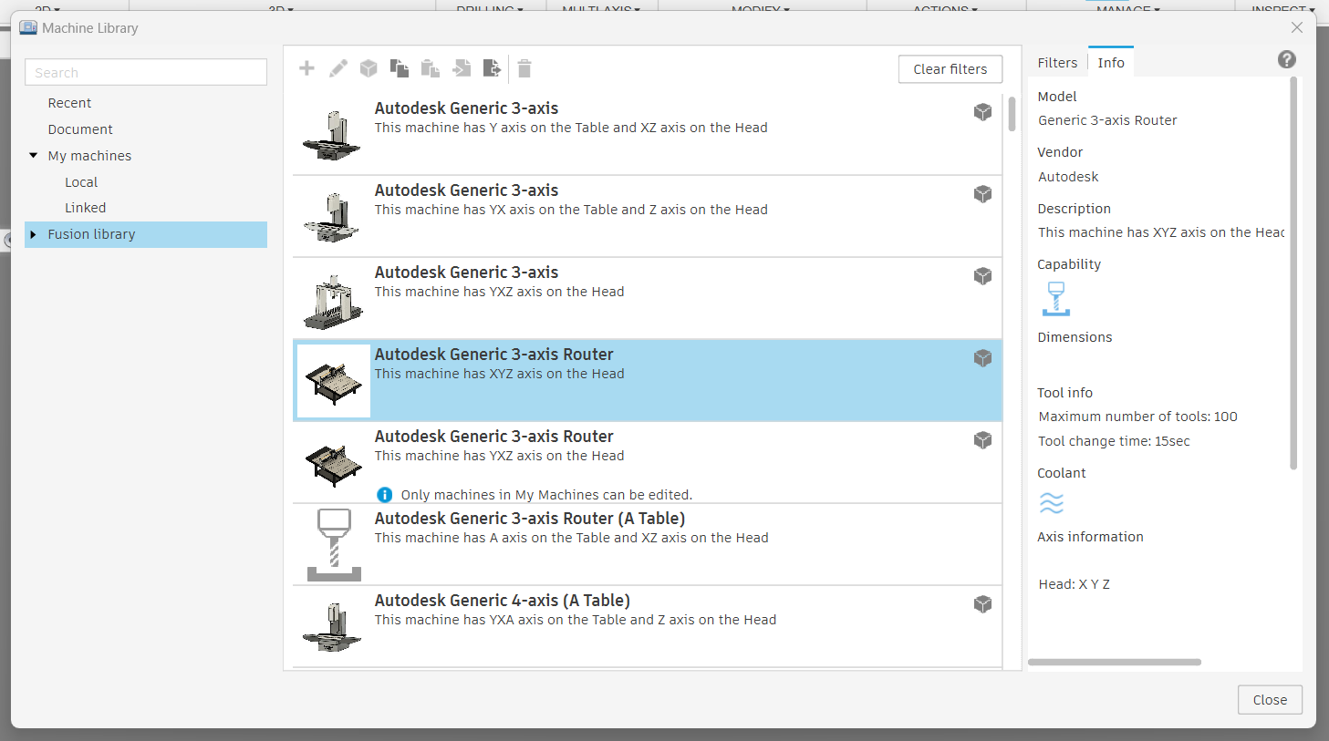Click cube icon on 3-axis 'YXZ axis on the Head' row
The image size is (1329, 741).
tap(982, 276)
